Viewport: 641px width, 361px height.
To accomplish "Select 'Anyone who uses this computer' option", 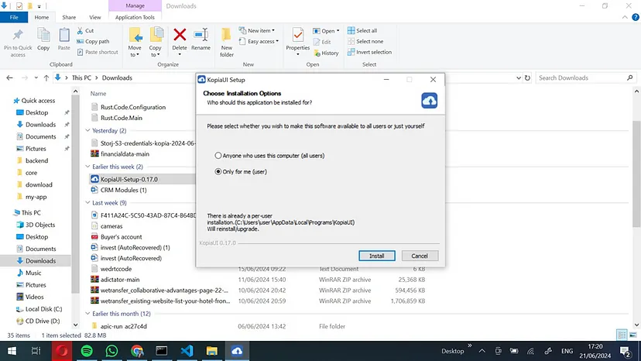I will click(219, 156).
